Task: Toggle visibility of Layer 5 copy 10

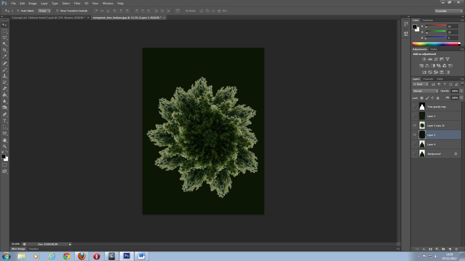Action: (414, 125)
